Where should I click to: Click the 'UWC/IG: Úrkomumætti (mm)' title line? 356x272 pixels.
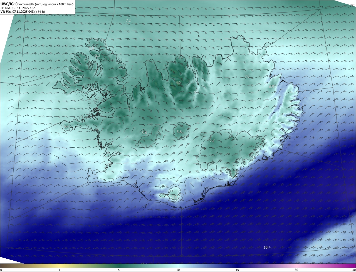tap(37, 4)
